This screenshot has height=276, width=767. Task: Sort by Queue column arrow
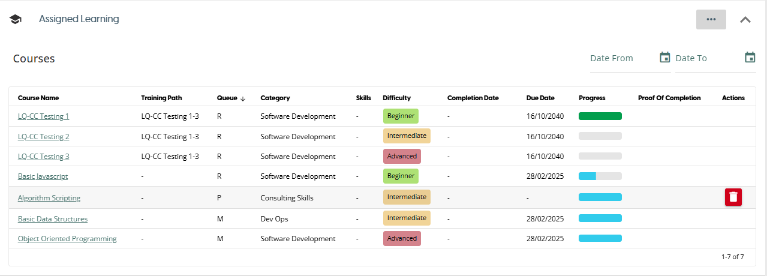[243, 98]
